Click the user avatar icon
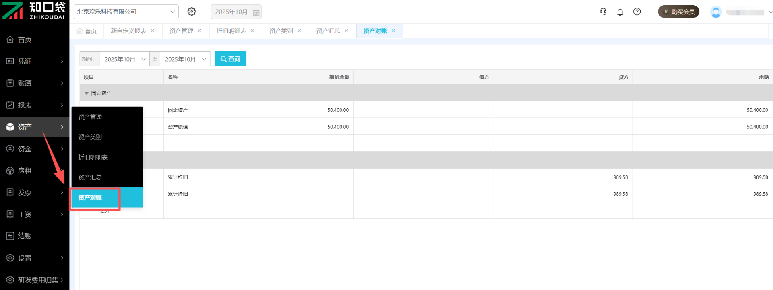The height and width of the screenshot is (290, 773). [715, 12]
